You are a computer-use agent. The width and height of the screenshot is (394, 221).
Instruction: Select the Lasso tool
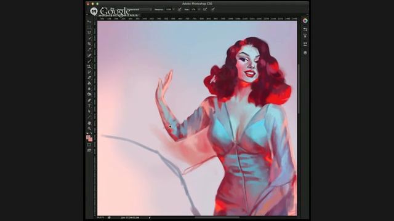point(89,33)
